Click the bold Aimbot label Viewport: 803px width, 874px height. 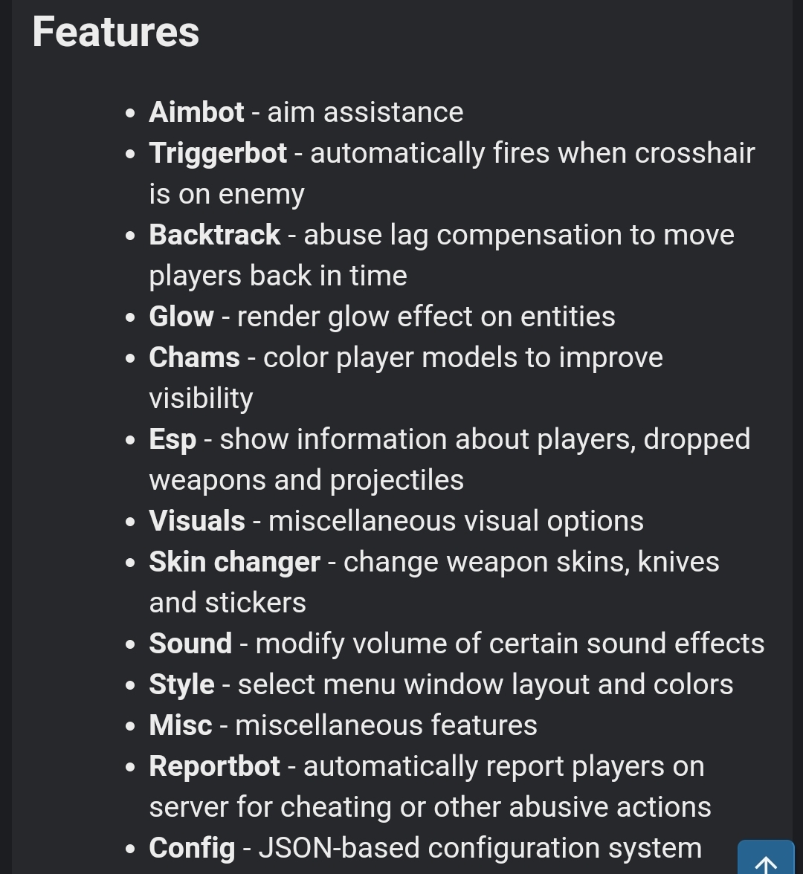click(196, 112)
